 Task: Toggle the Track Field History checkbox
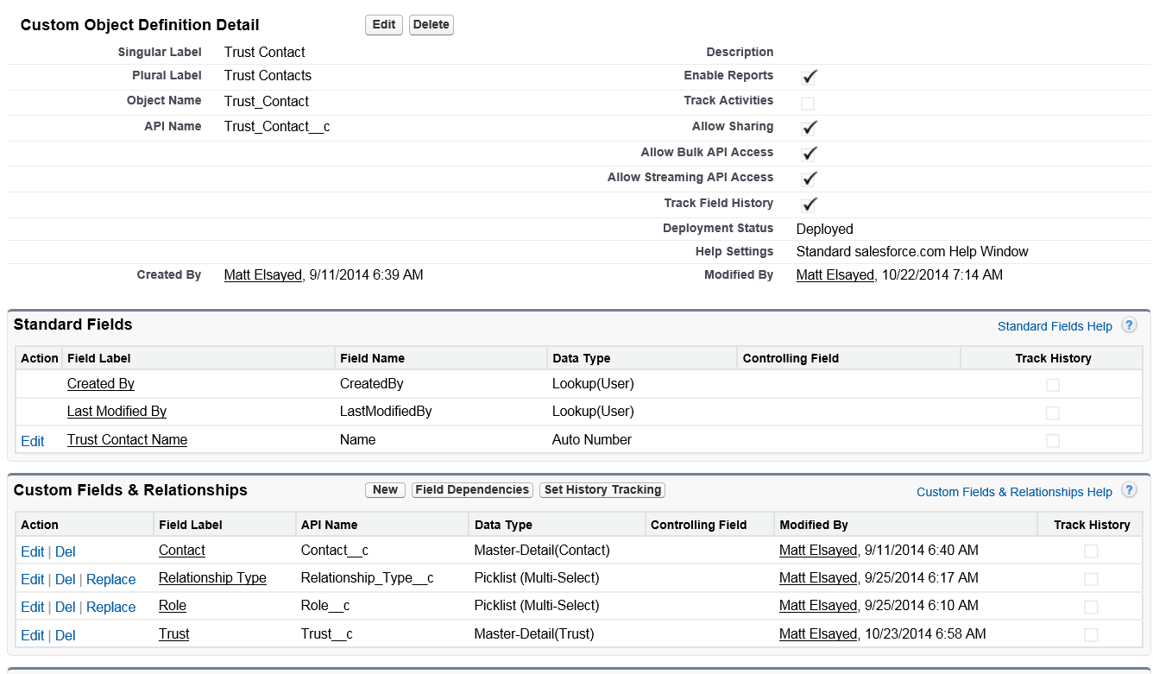pos(808,205)
